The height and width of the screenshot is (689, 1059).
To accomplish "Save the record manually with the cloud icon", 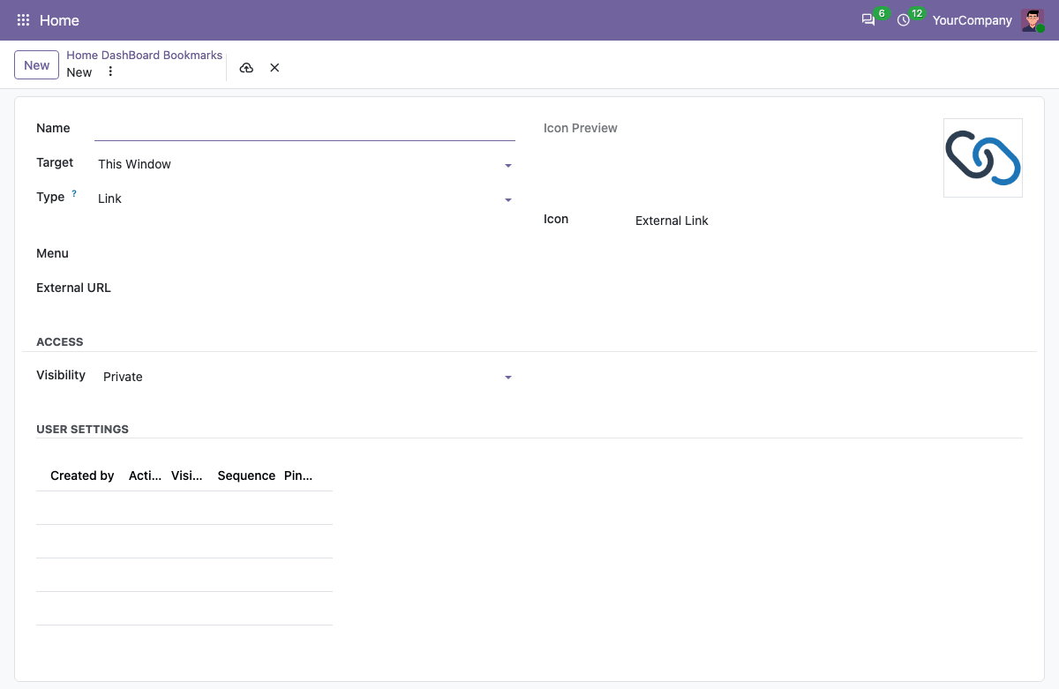I will pos(246,68).
